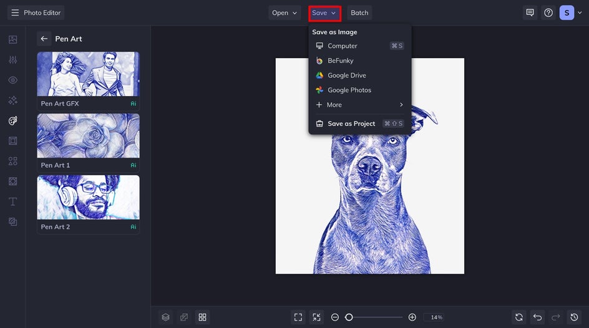Save image to Google Drive
The width and height of the screenshot is (589, 328).
359,75
